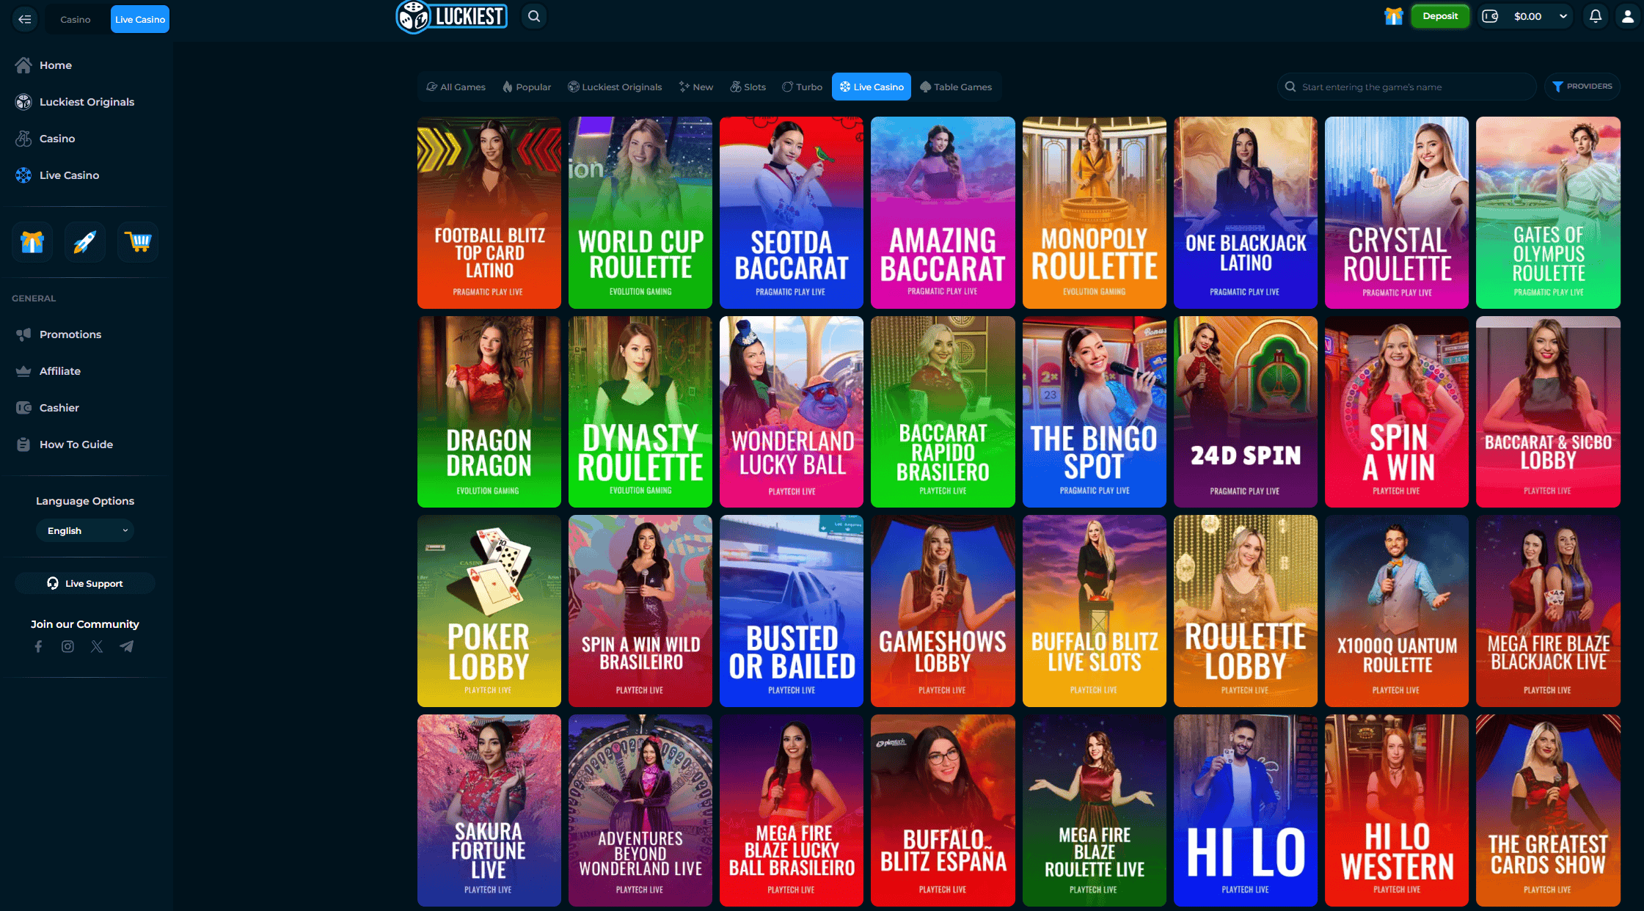
Task: Open 24D Spin game
Action: (x=1246, y=411)
